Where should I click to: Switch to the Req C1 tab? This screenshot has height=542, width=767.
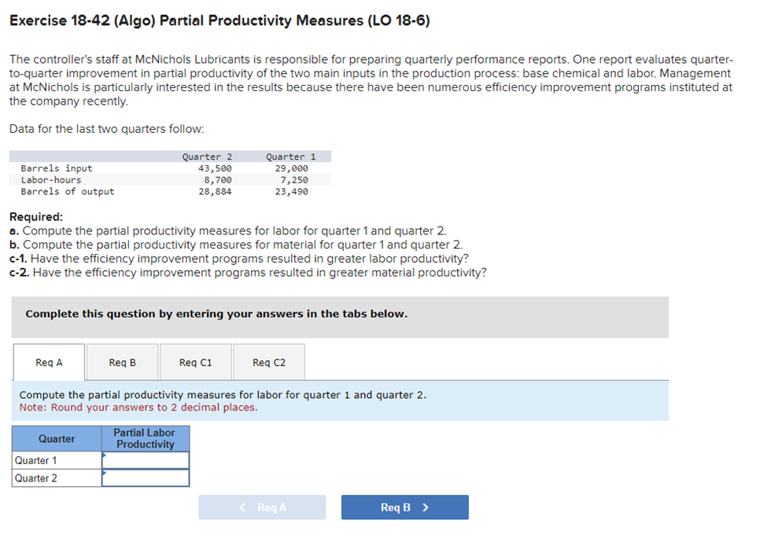(x=196, y=363)
